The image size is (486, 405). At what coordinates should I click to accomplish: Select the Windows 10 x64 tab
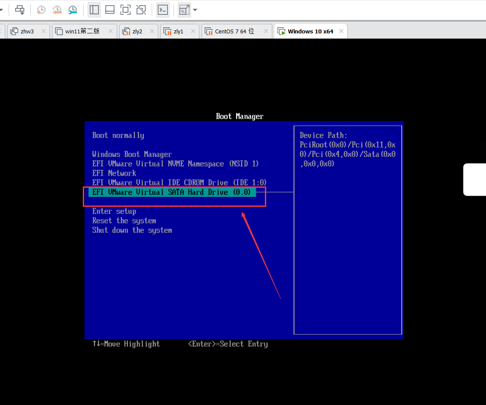point(310,31)
